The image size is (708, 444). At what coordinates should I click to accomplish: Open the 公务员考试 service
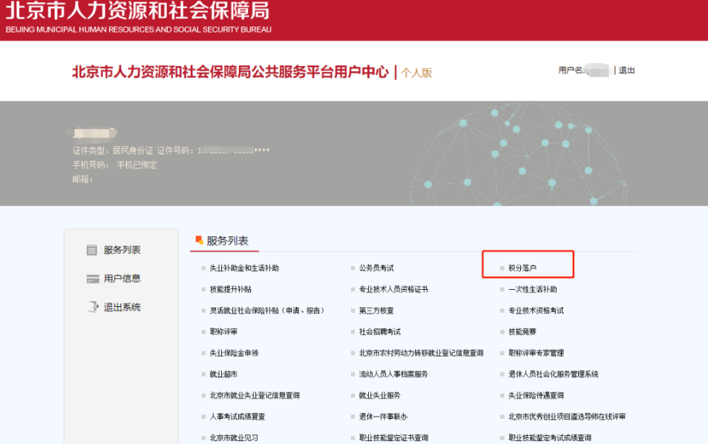click(x=376, y=268)
